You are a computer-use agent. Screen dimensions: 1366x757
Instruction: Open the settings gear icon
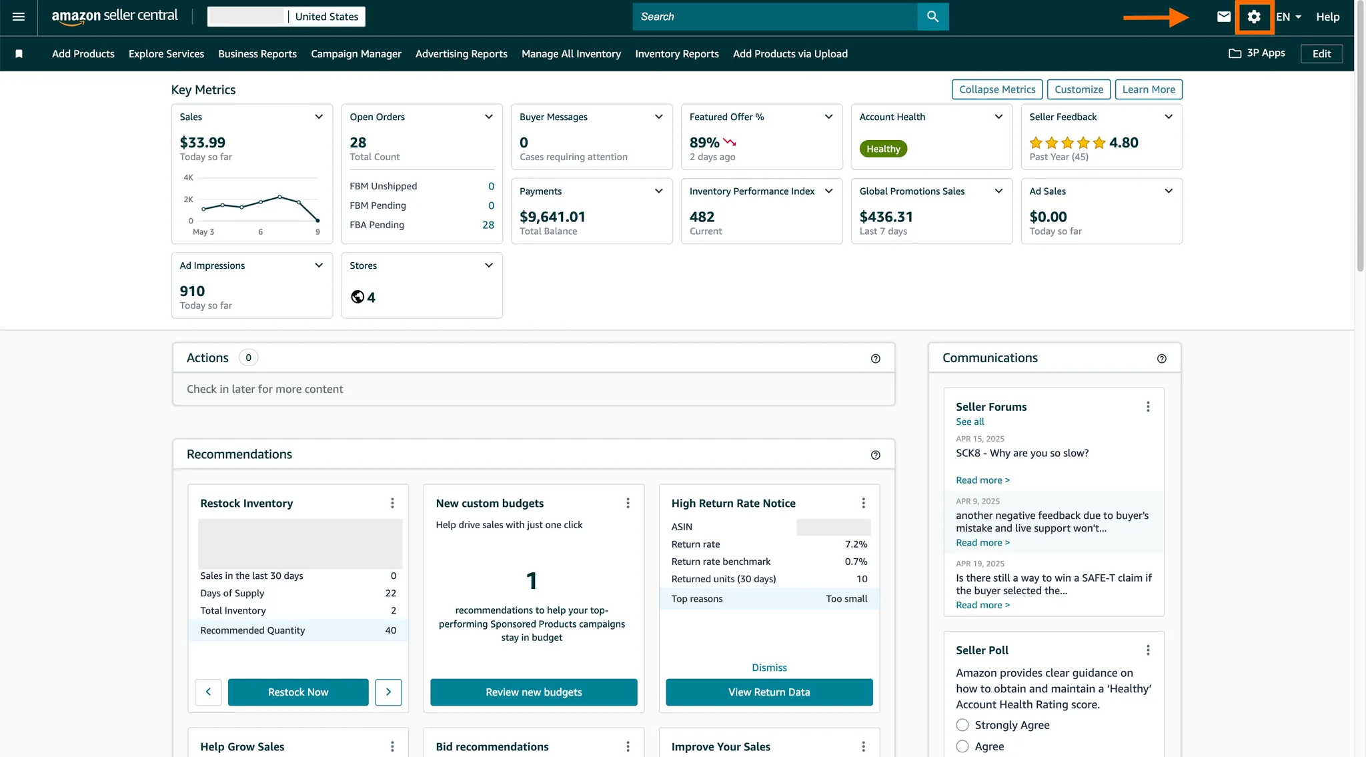(x=1254, y=17)
